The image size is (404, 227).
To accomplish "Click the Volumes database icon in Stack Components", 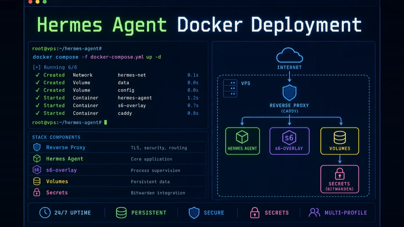I will (37, 181).
